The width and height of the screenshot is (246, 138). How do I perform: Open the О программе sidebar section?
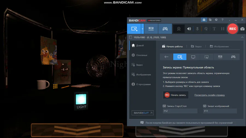[x=143, y=84]
